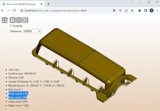Reload the page

point(14,11)
